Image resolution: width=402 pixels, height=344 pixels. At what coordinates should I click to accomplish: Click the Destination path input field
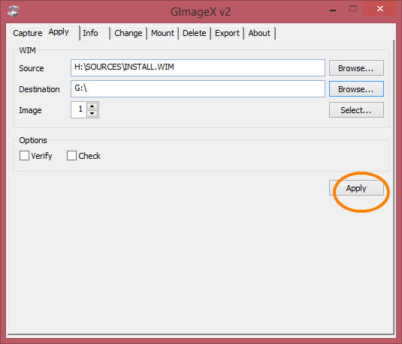click(x=198, y=88)
